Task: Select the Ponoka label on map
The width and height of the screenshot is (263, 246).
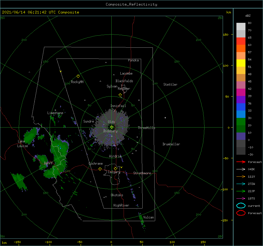Action: pos(133,60)
